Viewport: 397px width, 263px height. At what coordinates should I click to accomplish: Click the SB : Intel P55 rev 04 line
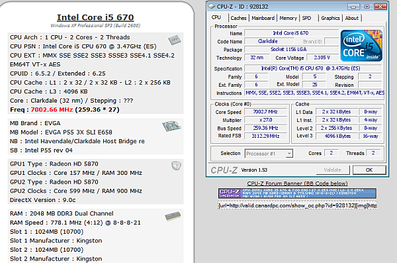click(x=41, y=150)
